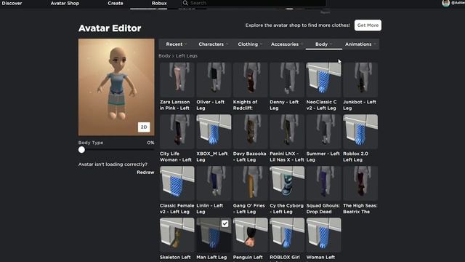Choose Woman Left leg thumbnail

[324, 235]
